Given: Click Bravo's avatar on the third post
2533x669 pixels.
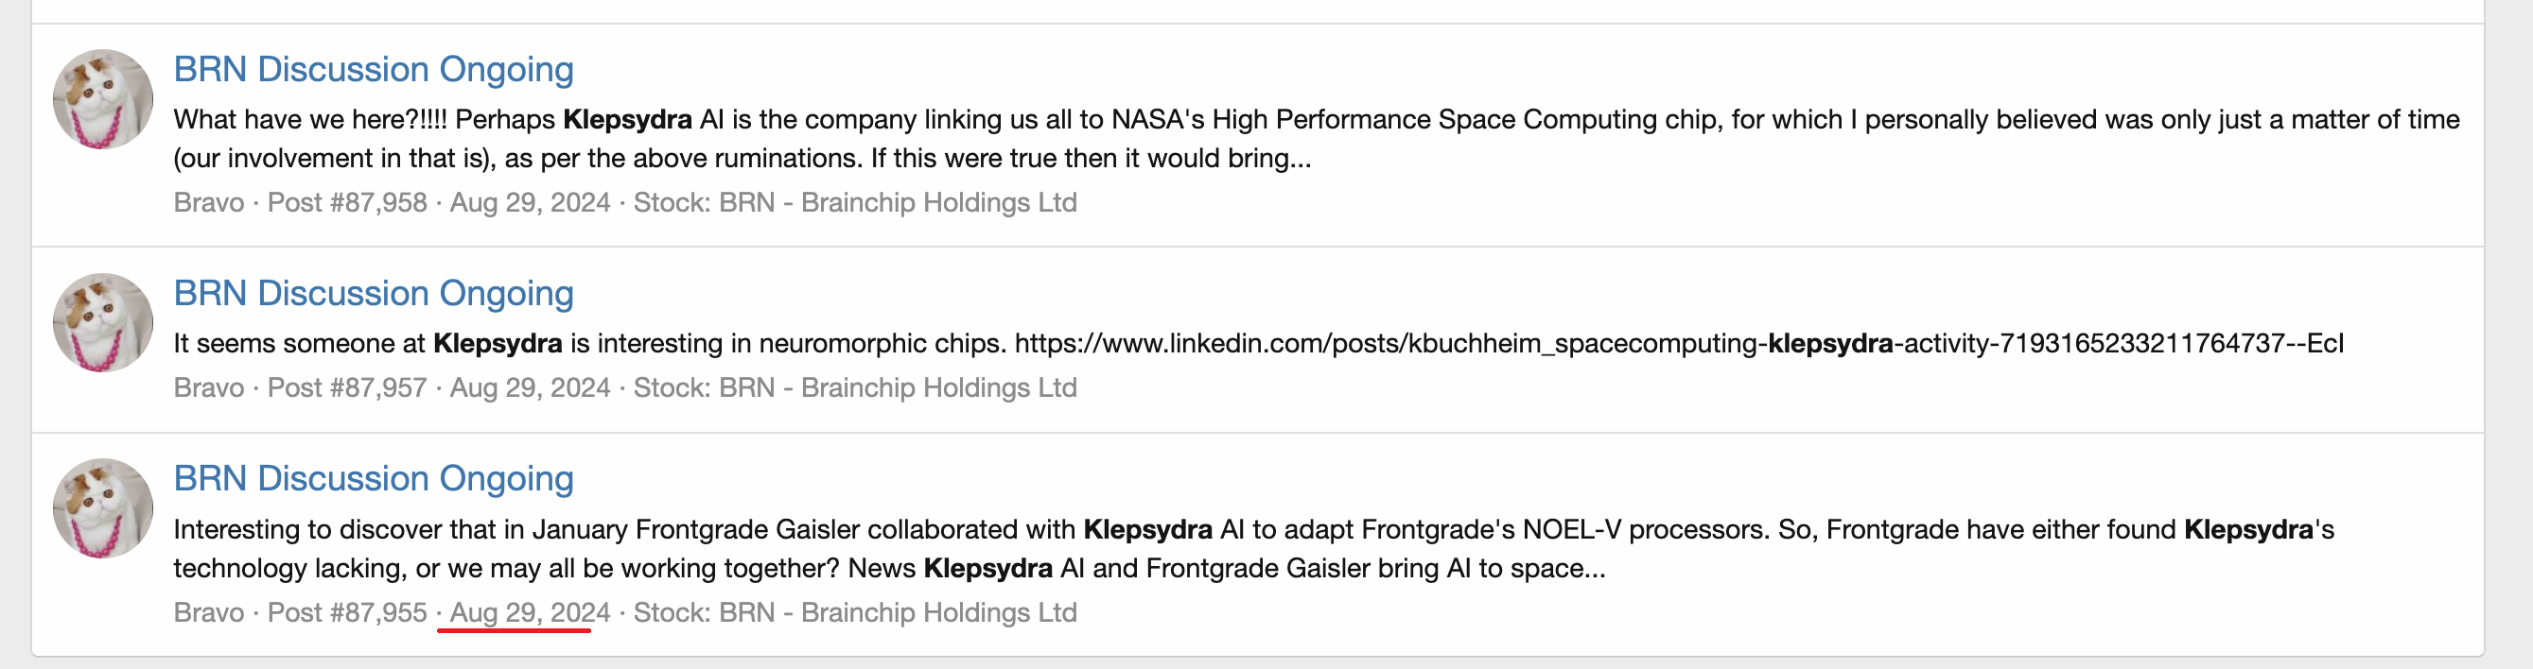Looking at the screenshot, I should 101,507.
